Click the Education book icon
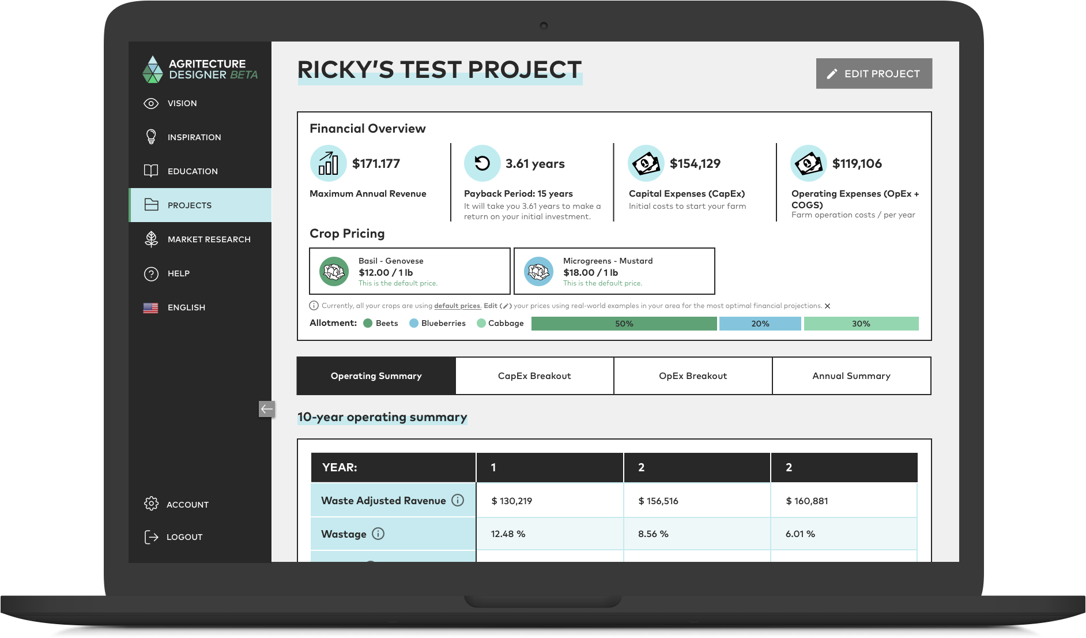Screen dimensions: 1086x638 click(x=151, y=171)
